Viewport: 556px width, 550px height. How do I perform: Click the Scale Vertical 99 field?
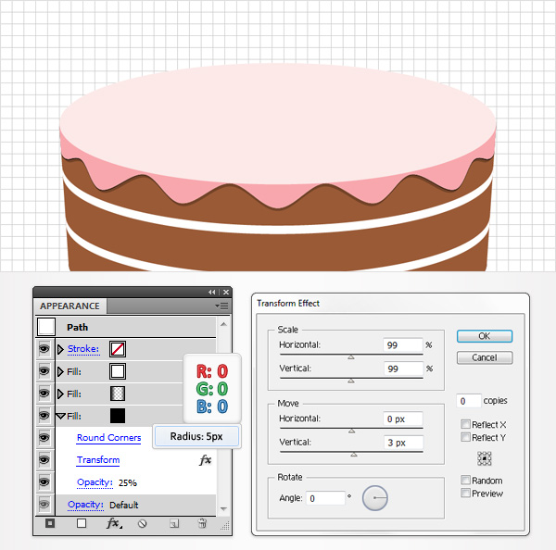pyautogui.click(x=403, y=369)
